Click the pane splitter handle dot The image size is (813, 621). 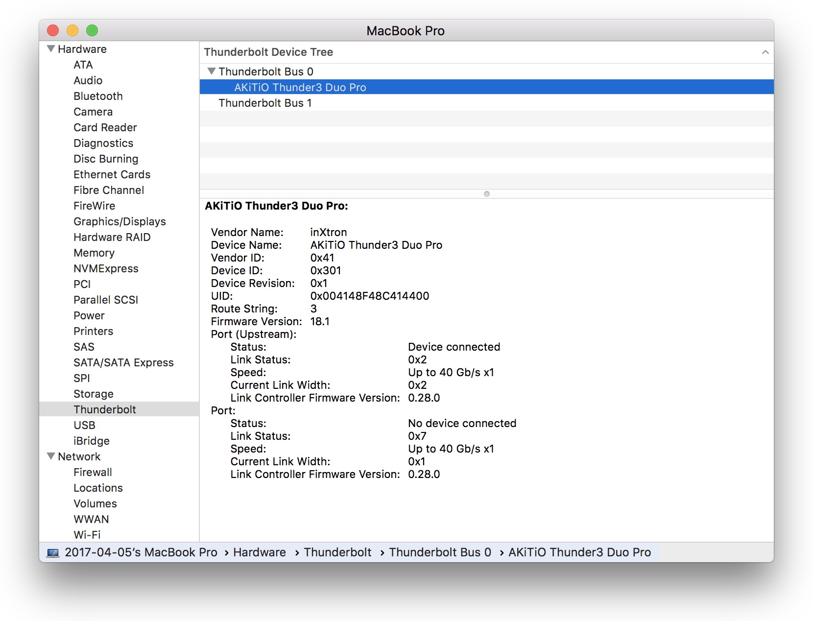point(487,194)
